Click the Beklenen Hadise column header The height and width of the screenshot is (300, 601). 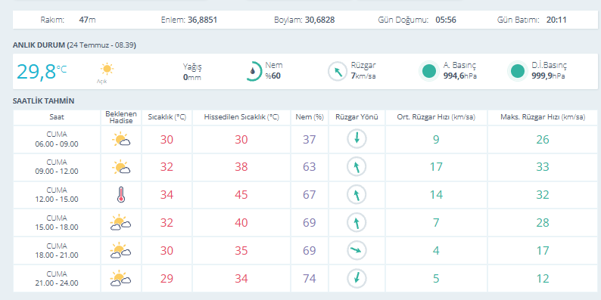(x=121, y=117)
